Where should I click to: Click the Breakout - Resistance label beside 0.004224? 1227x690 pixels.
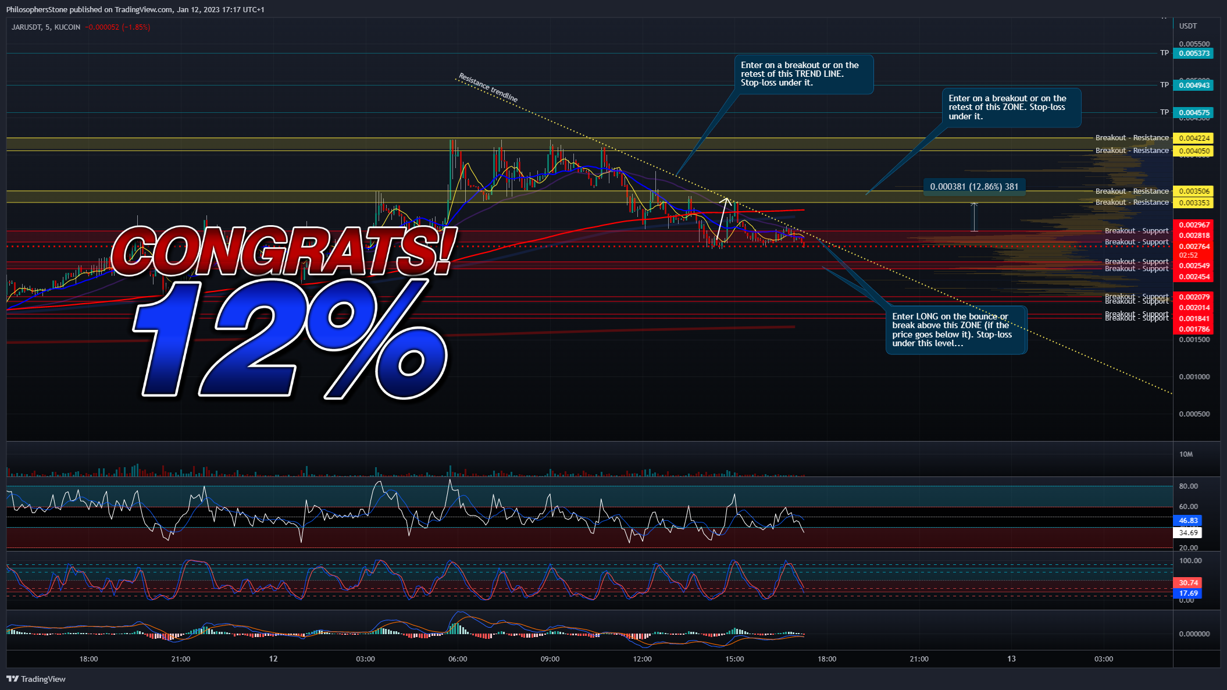1132,138
